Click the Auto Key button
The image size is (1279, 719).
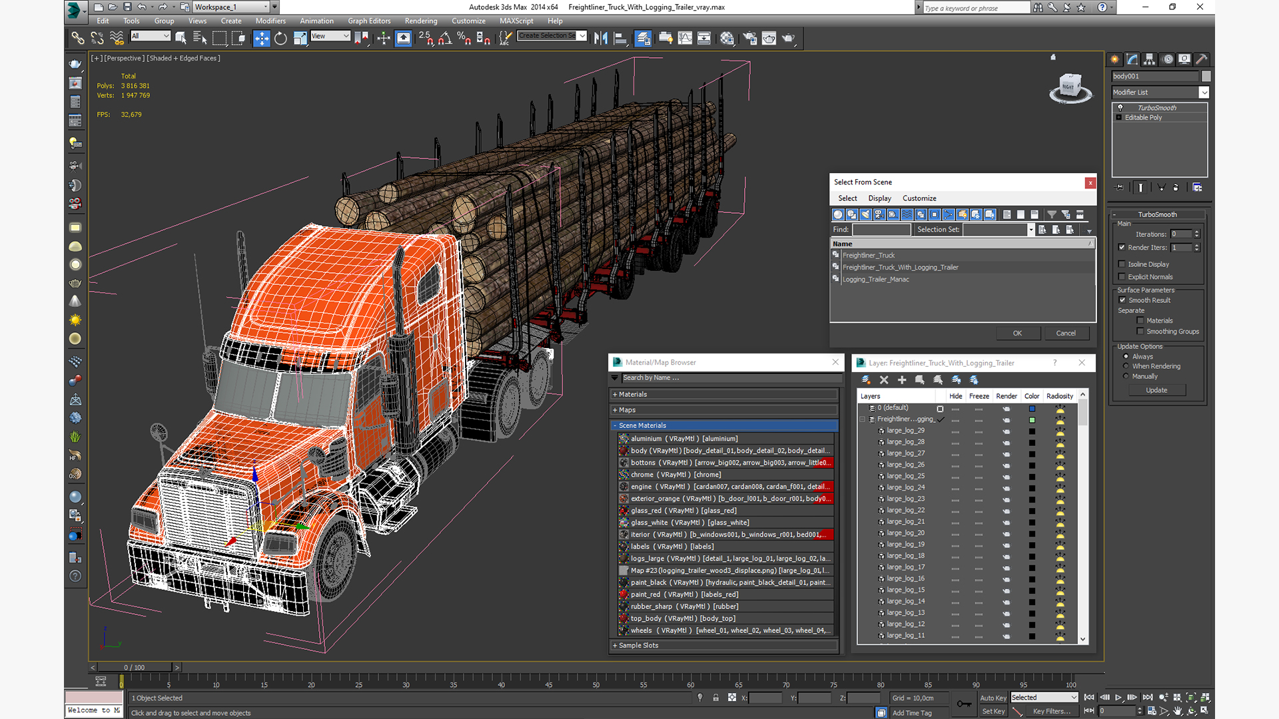tap(993, 698)
